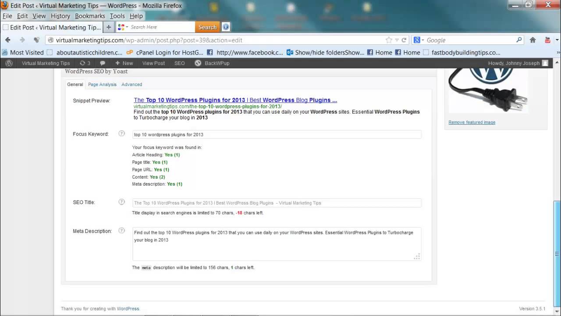
Task: Click the Meta Description help question icon
Action: click(122, 231)
